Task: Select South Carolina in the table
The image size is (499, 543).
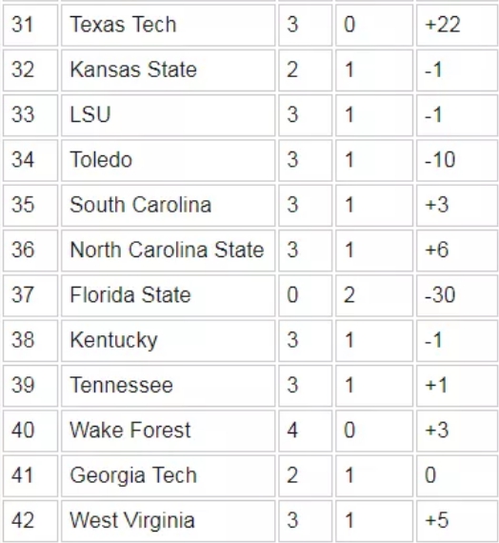Action: point(141,204)
